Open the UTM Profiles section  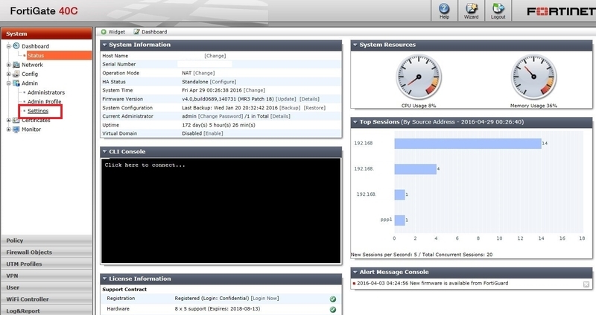point(46,264)
